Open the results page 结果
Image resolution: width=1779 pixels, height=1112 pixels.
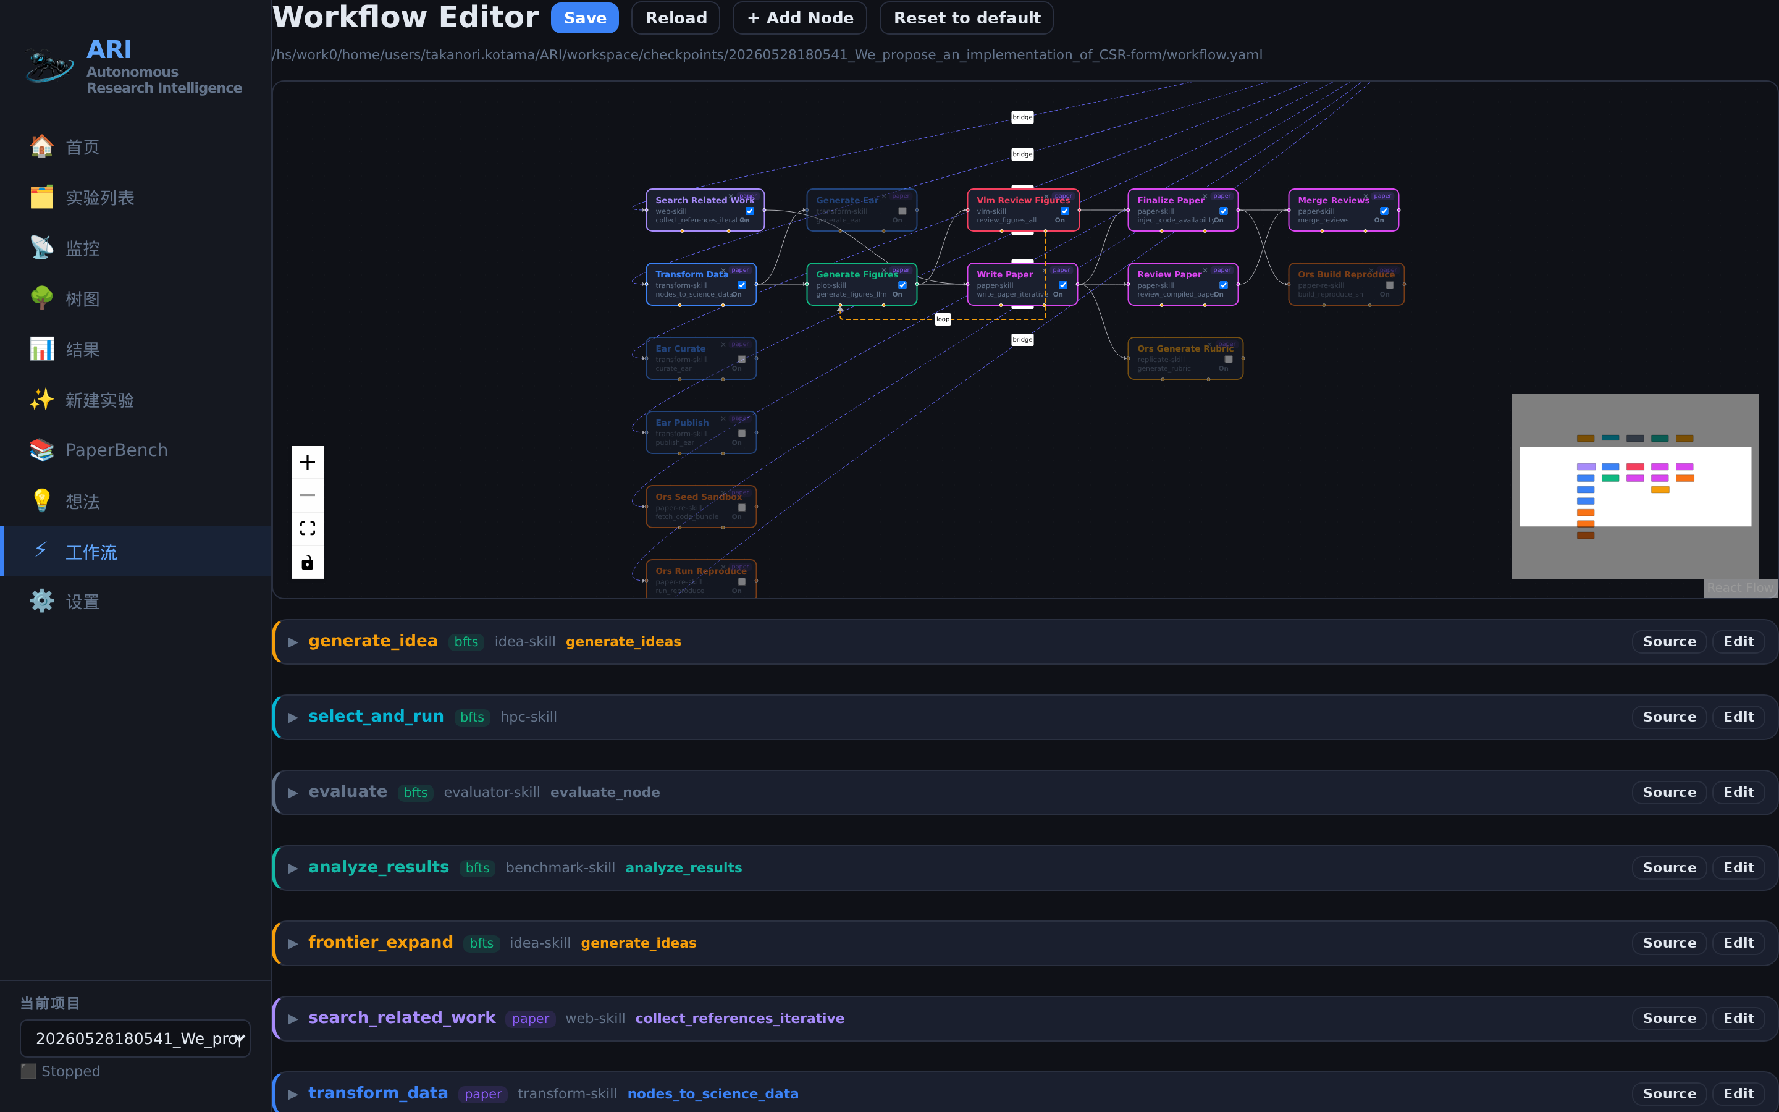pos(136,350)
